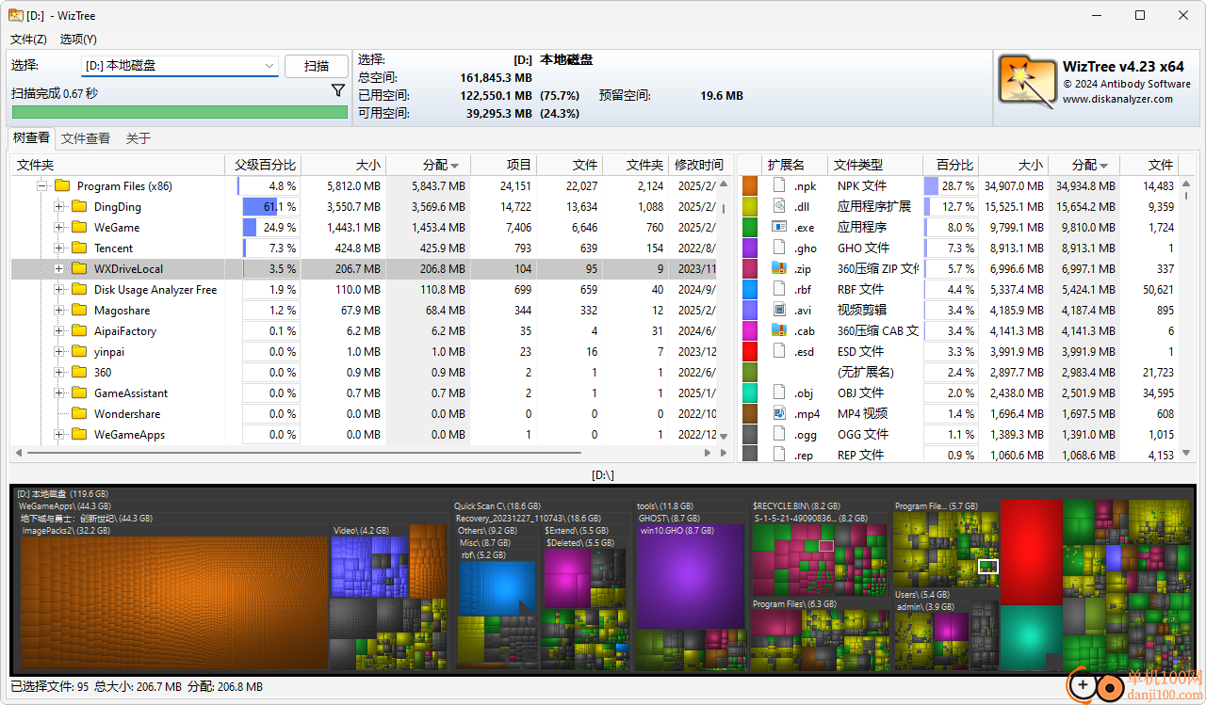Click the .npk file icon
The image size is (1206, 705).
(x=778, y=185)
